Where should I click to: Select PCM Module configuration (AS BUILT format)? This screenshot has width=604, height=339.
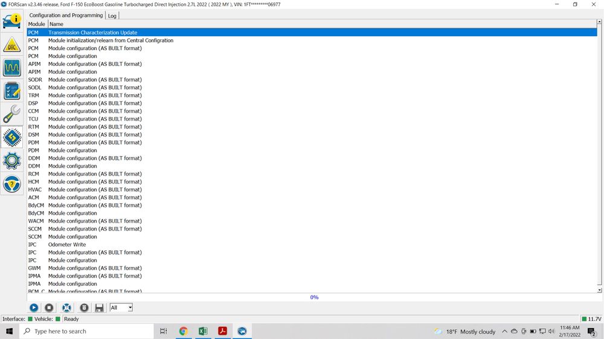312,48
